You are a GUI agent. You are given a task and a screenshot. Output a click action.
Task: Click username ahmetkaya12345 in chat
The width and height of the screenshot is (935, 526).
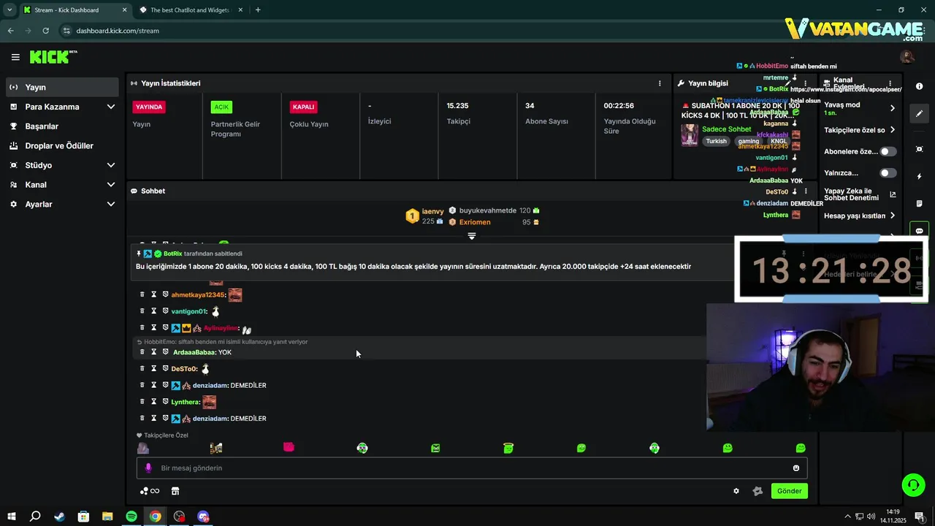pos(197,295)
